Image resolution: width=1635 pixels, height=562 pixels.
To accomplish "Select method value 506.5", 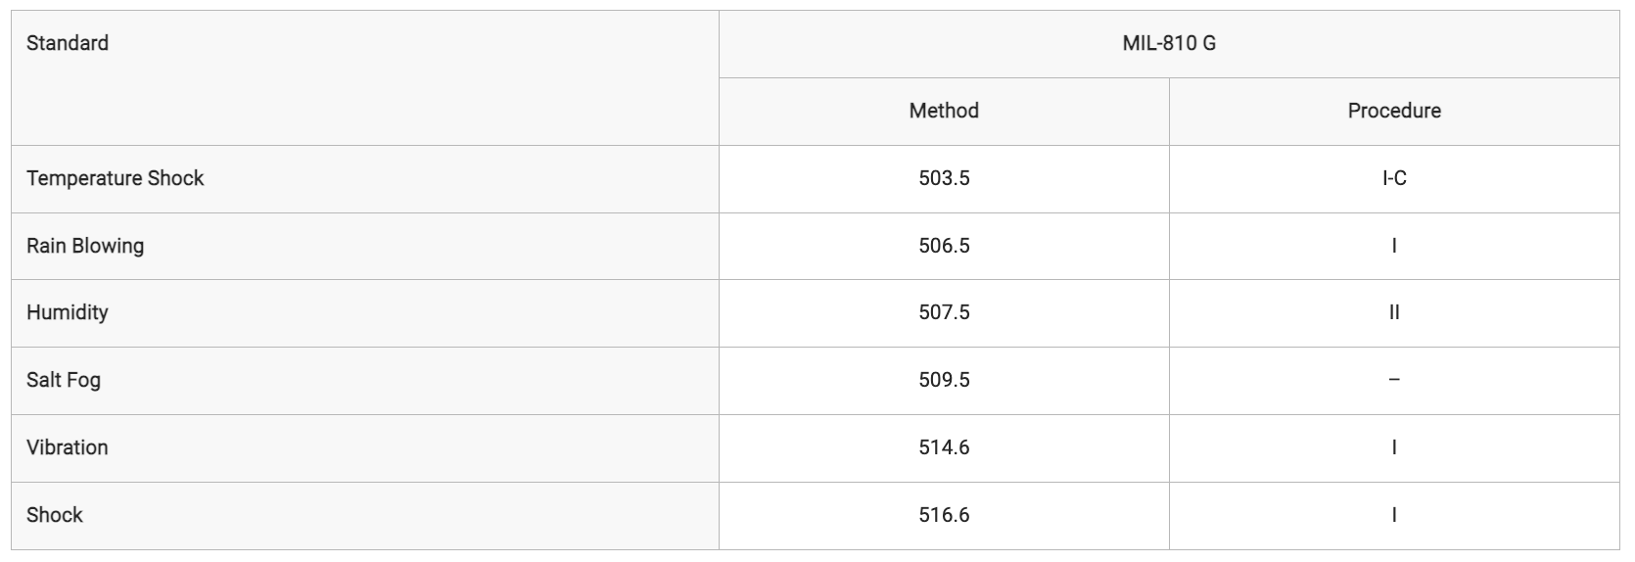I will pyautogui.click(x=944, y=246).
